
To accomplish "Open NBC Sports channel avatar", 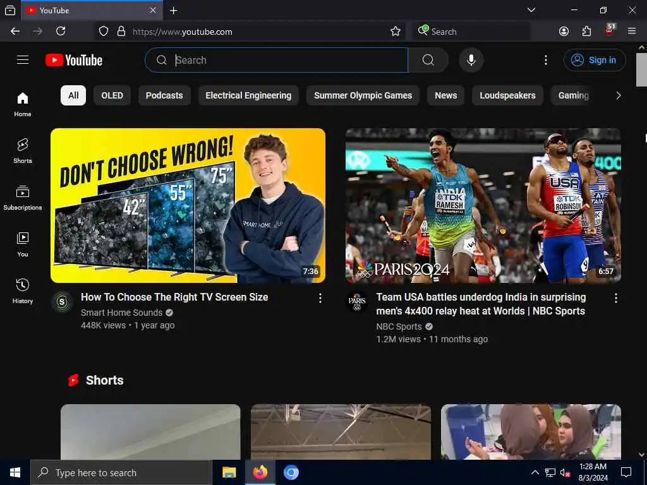I will pos(357,302).
